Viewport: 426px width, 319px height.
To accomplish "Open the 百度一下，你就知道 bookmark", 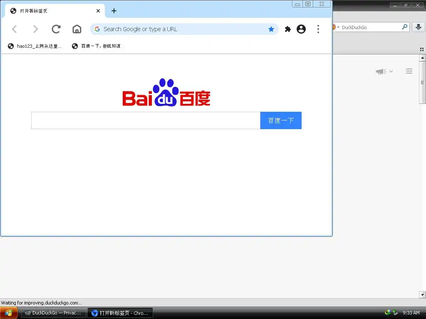I will point(96,46).
